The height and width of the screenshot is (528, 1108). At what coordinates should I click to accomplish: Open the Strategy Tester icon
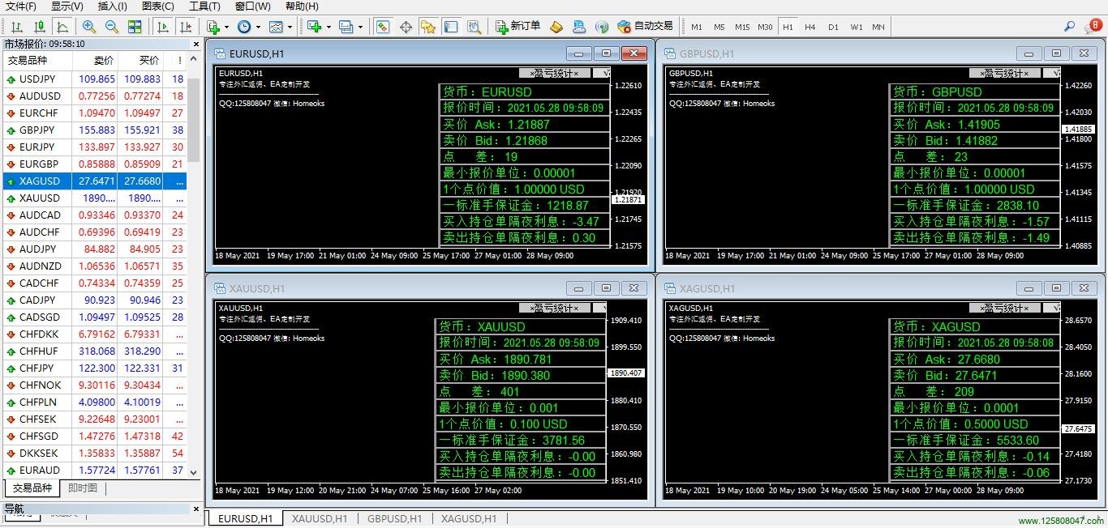coord(474,27)
